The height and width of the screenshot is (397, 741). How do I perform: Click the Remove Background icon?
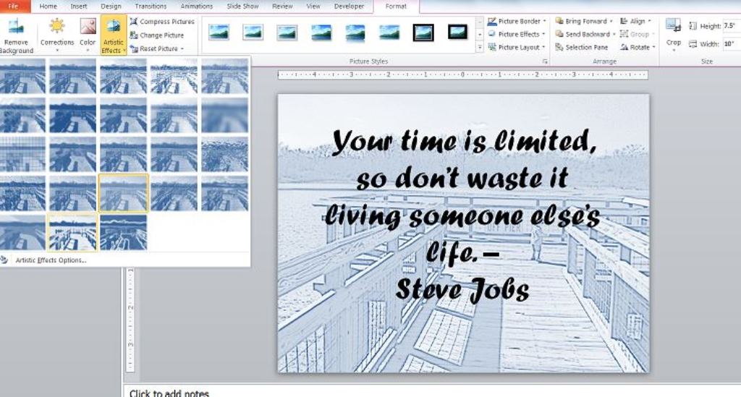pyautogui.click(x=16, y=35)
